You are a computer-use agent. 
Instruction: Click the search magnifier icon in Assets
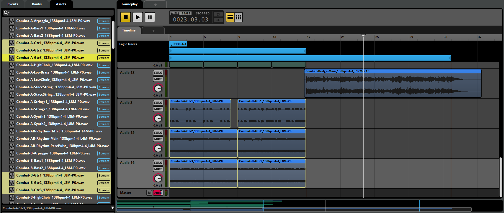click(x=6, y=13)
